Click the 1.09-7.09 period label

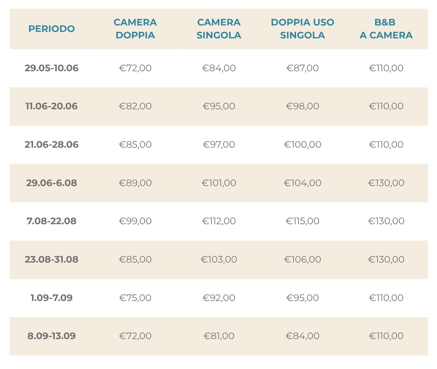tap(52, 298)
